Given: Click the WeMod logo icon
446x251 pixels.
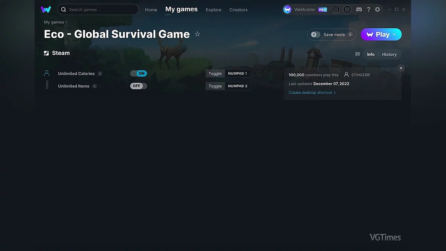Looking at the screenshot, I should pos(46,9).
